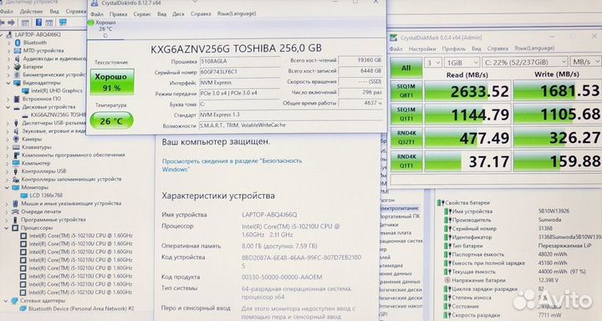Click the Свойства батареи battery icon
This screenshot has height=321, width=602.
441,203
